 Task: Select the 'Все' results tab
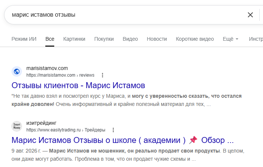(x=50, y=39)
